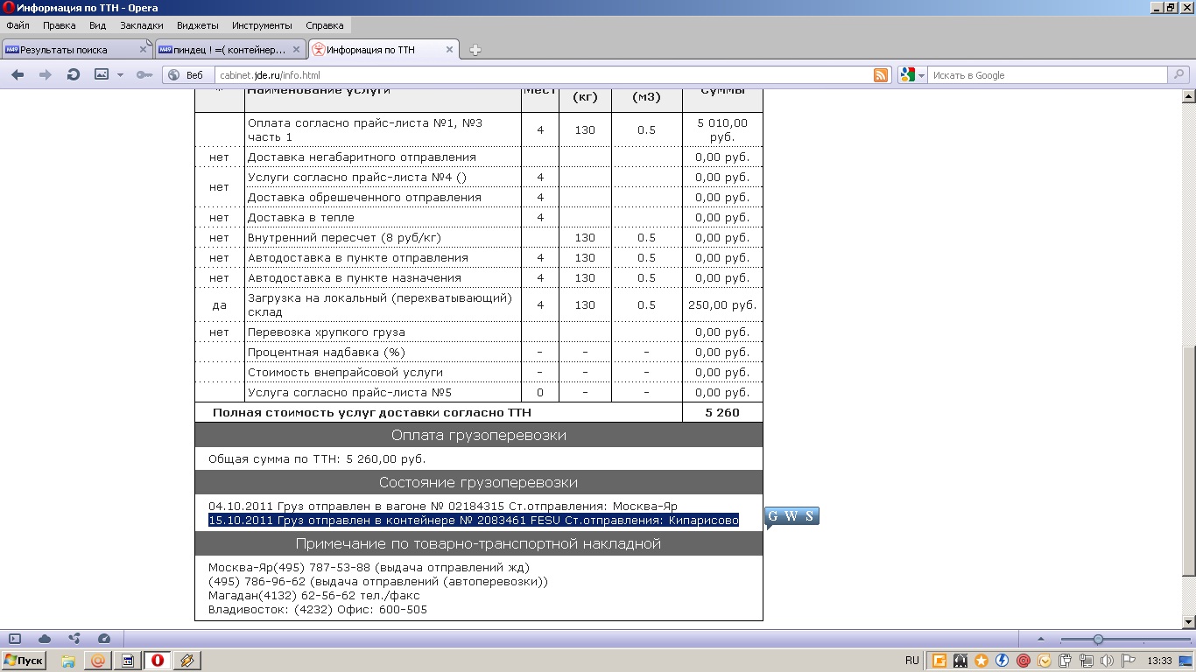Screen dimensions: 1196x672
Task: Adjust the page zoom slider
Action: 1098,640
